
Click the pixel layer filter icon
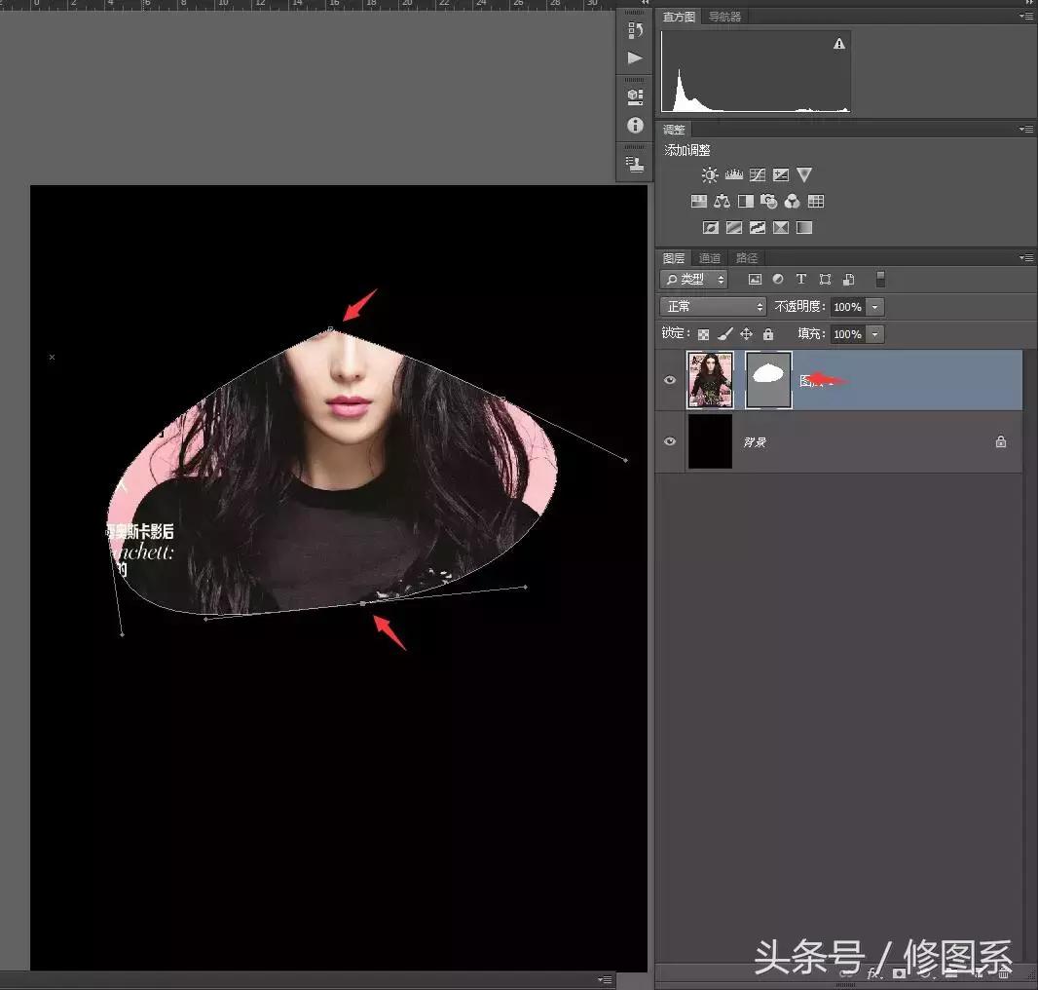[757, 279]
